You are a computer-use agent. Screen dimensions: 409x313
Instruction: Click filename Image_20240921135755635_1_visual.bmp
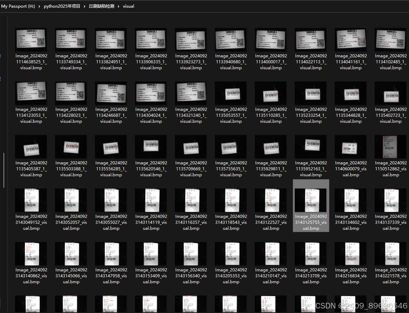231,169
